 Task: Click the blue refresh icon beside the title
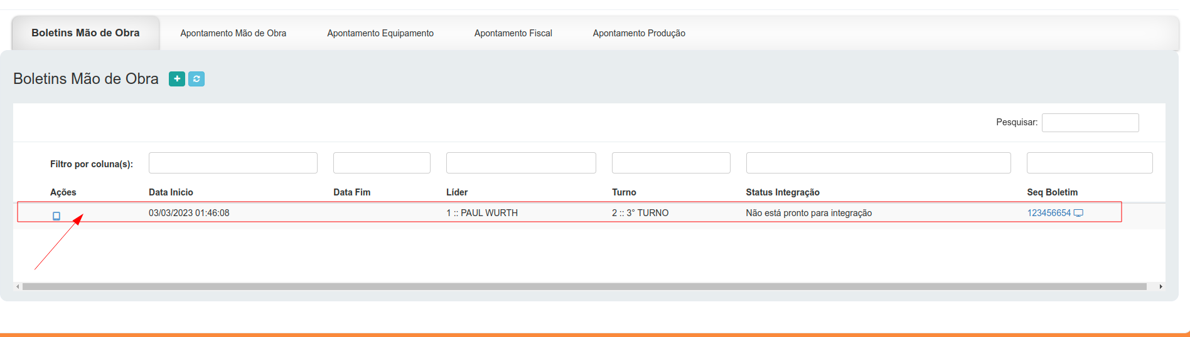coord(196,79)
